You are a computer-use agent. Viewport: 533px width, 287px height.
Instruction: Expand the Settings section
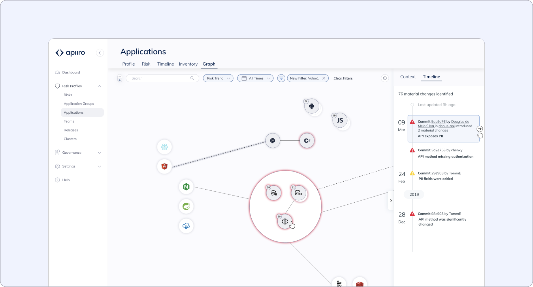tap(99, 166)
